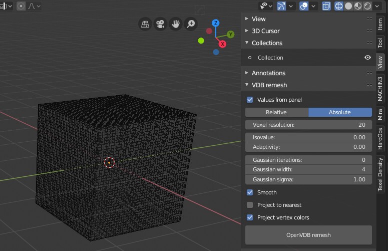Run the OpenVDB remesh button
This screenshot has width=388, height=251.
coord(308,235)
